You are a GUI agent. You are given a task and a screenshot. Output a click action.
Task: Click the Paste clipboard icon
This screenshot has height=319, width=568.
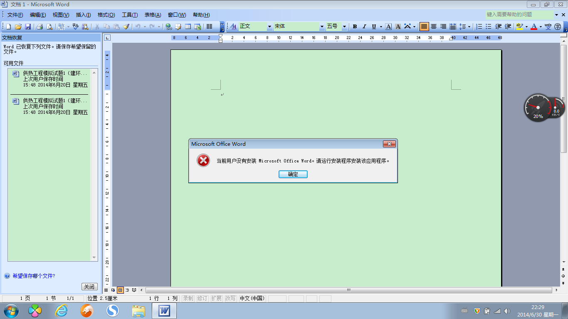(116, 27)
